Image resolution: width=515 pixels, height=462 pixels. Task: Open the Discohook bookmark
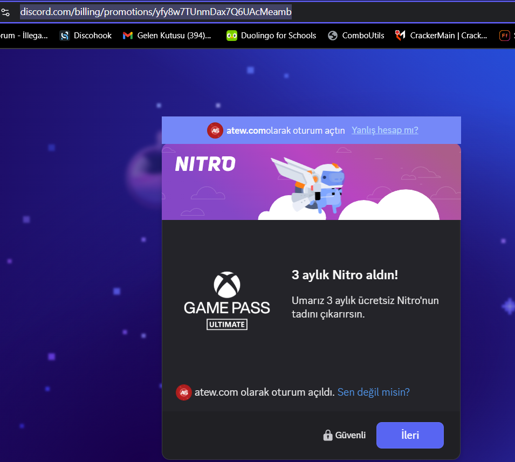click(x=85, y=36)
